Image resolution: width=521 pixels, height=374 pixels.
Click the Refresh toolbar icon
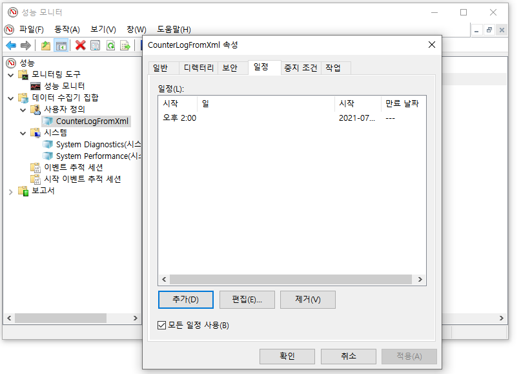(110, 45)
